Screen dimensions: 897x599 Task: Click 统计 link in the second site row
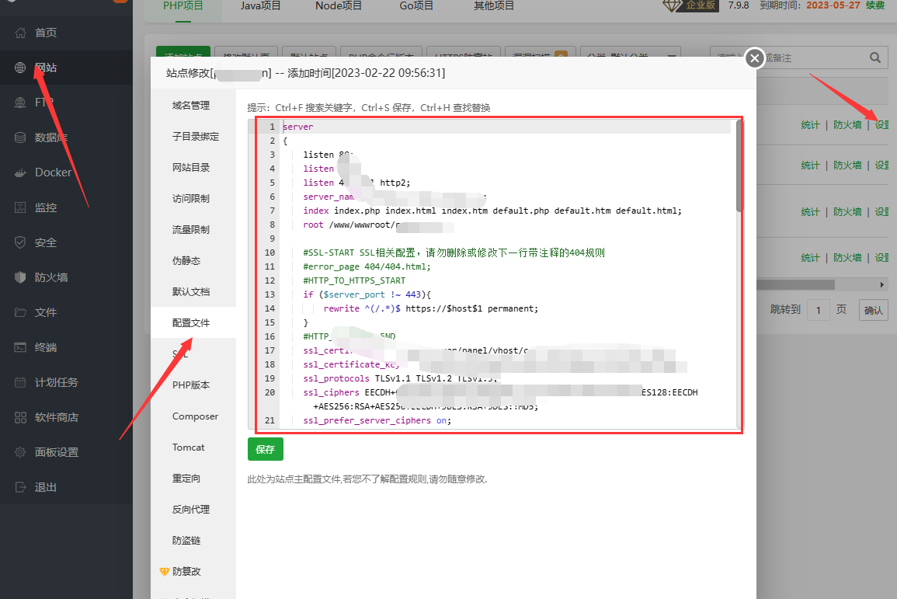point(810,165)
